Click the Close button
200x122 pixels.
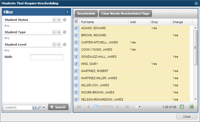(x=187, y=117)
